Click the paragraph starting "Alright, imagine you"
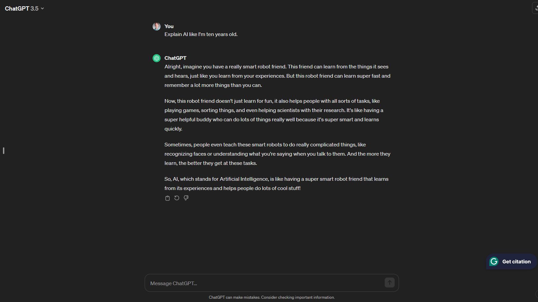This screenshot has width=538, height=302. pyautogui.click(x=277, y=76)
